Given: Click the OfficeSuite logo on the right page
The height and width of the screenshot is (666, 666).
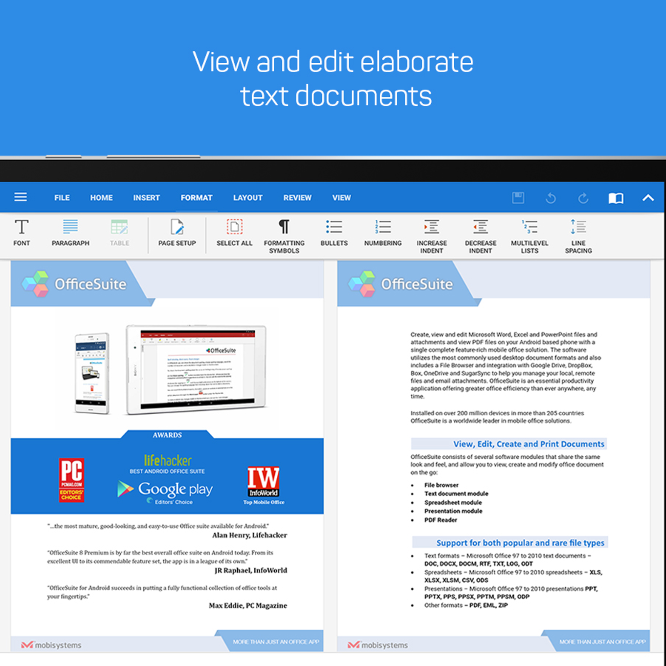Looking at the screenshot, I should [x=400, y=284].
